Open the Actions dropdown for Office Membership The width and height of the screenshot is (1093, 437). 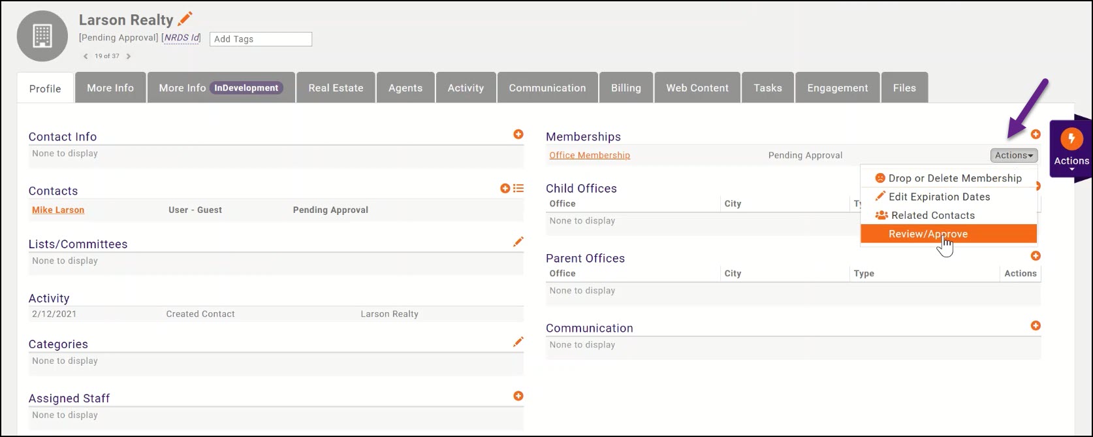[x=1013, y=155]
